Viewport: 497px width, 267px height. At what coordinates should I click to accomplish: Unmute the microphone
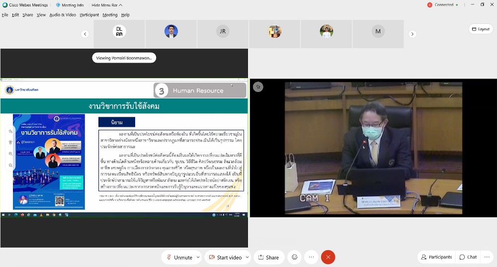click(x=179, y=257)
